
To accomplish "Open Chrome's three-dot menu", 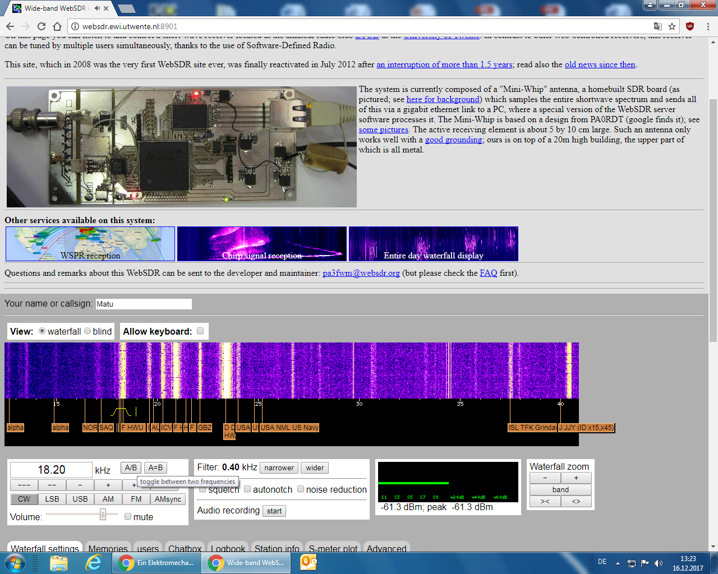I will click(x=708, y=26).
